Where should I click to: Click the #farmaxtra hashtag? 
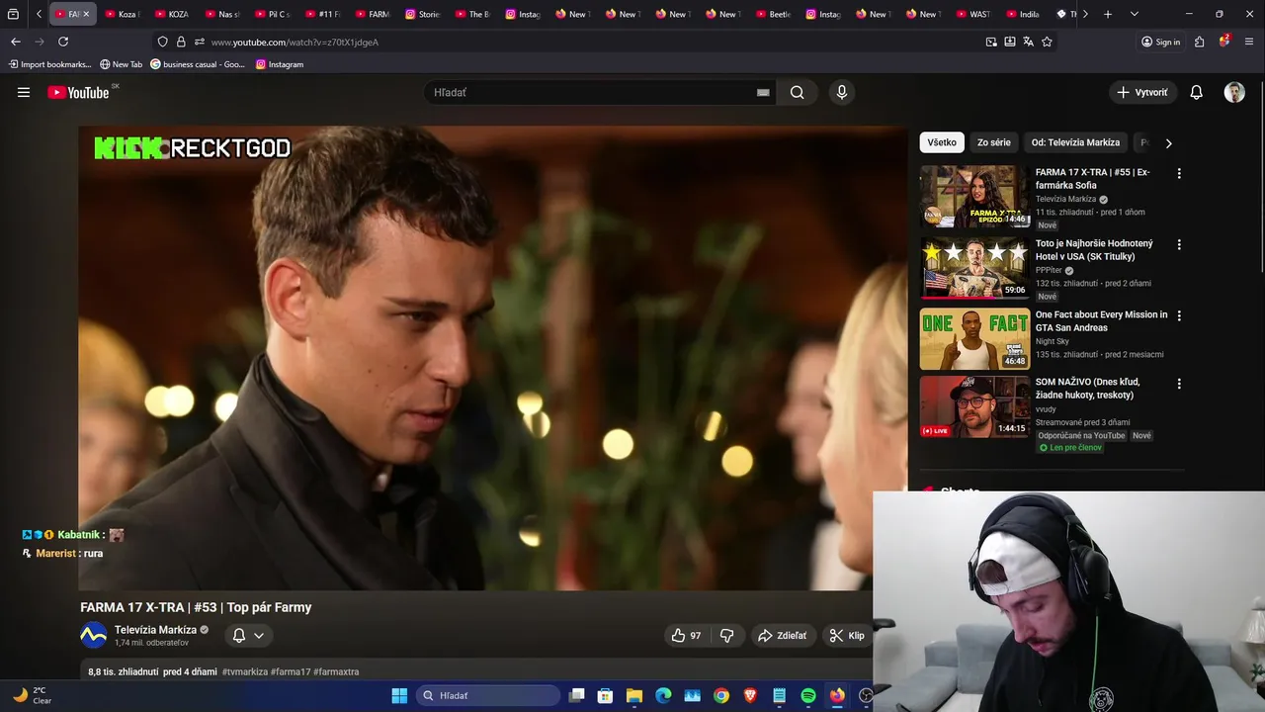click(336, 671)
